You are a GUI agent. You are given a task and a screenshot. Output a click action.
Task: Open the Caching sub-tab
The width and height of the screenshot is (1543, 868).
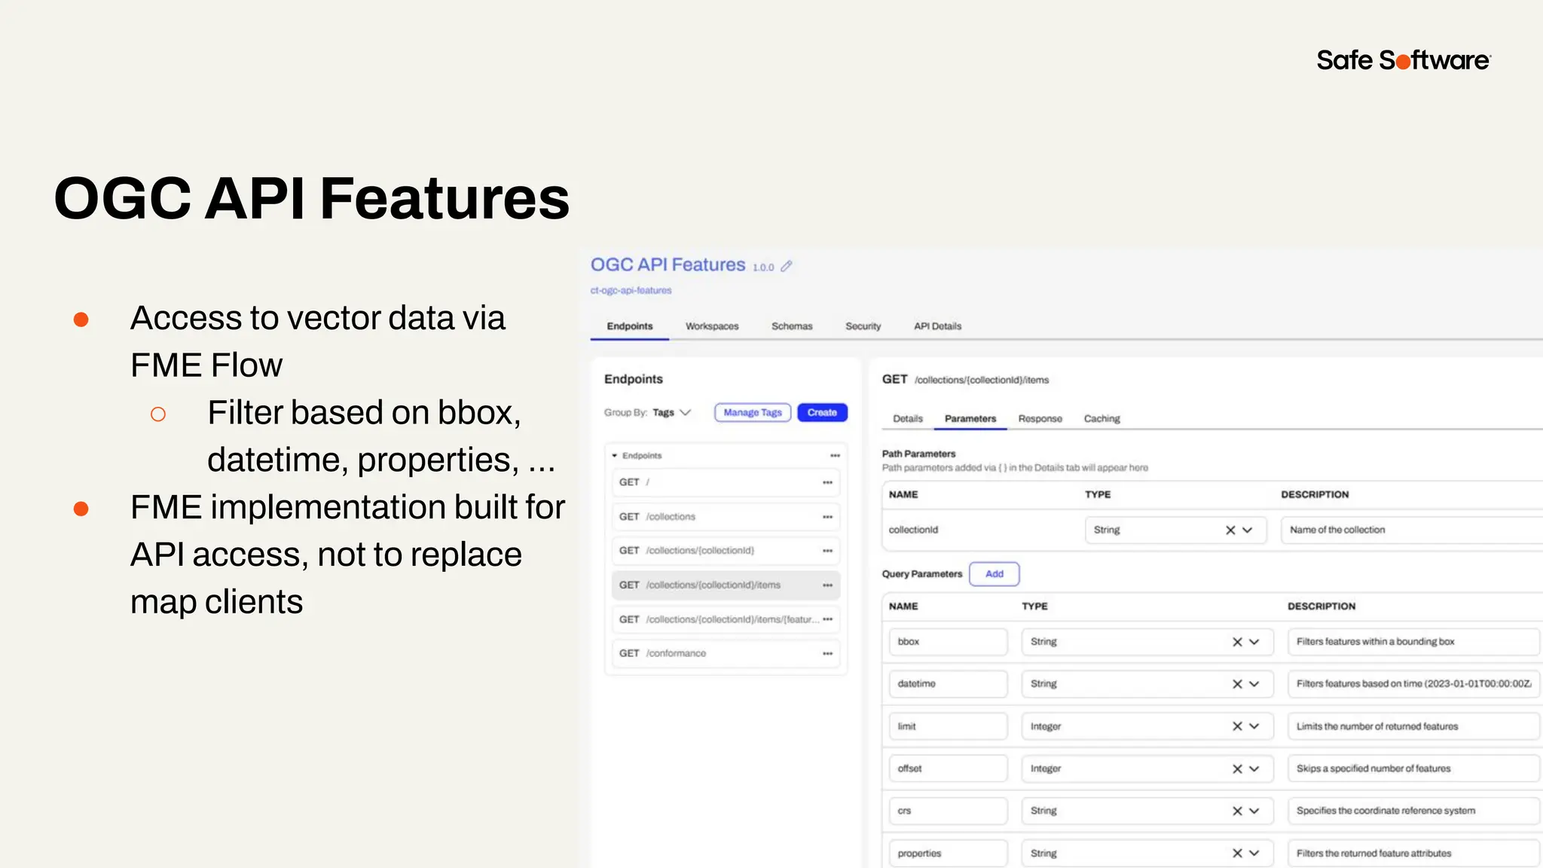(1101, 419)
